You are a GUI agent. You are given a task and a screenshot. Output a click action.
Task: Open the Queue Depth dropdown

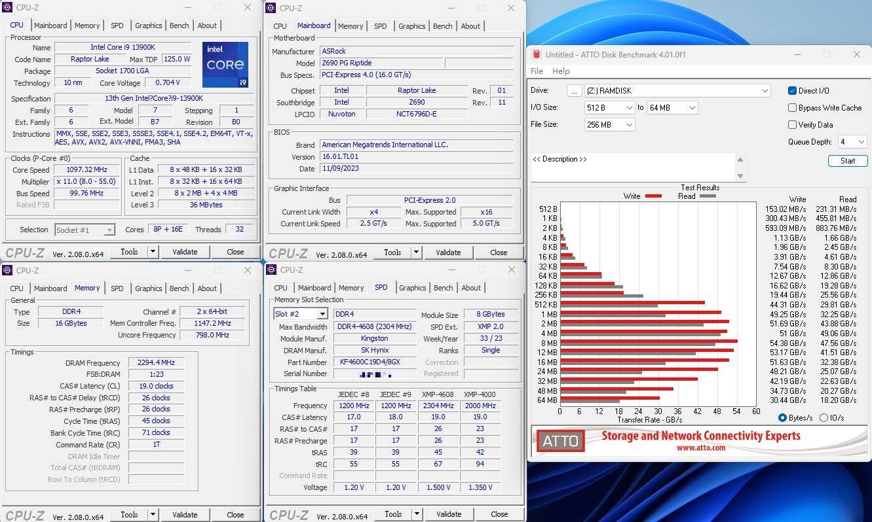pos(852,142)
